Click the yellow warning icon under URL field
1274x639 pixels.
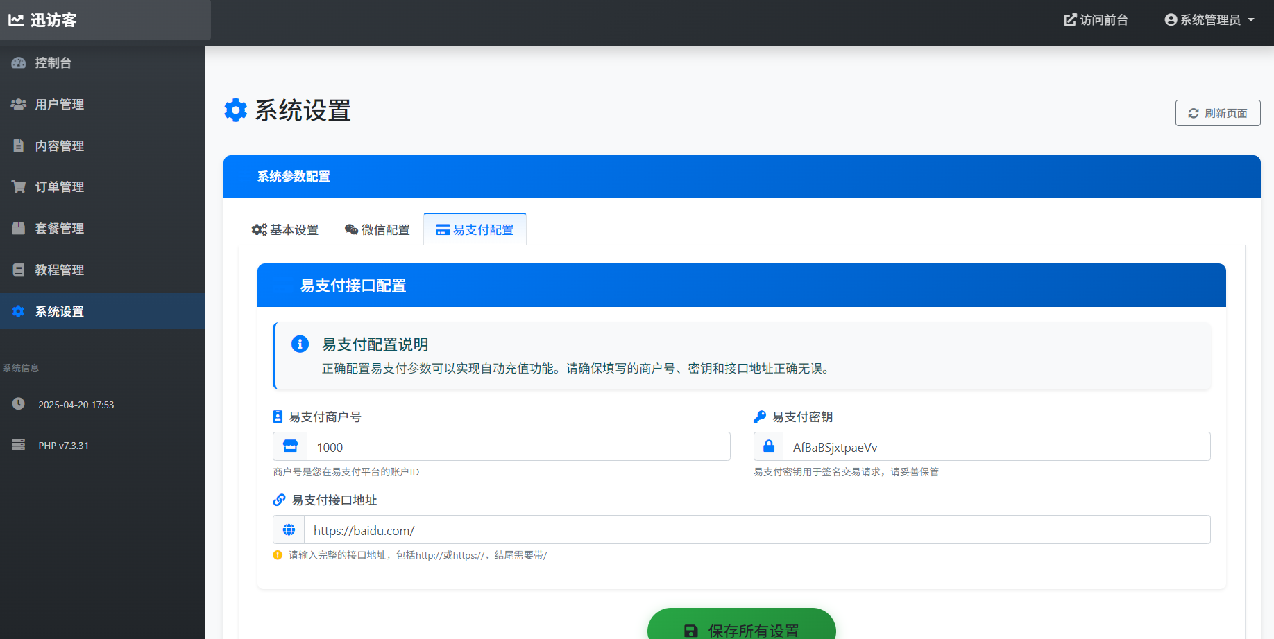coord(278,555)
